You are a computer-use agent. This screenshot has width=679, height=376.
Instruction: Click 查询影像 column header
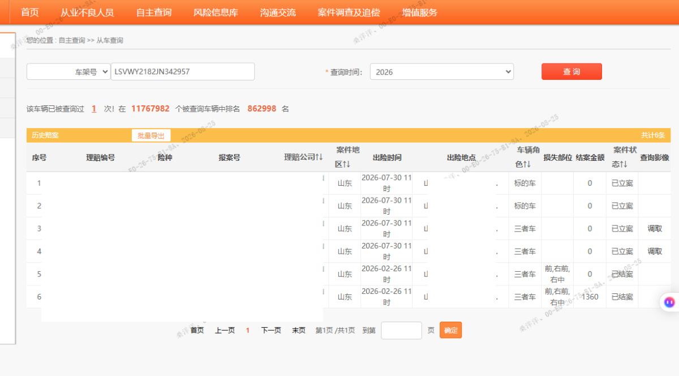[655, 157]
